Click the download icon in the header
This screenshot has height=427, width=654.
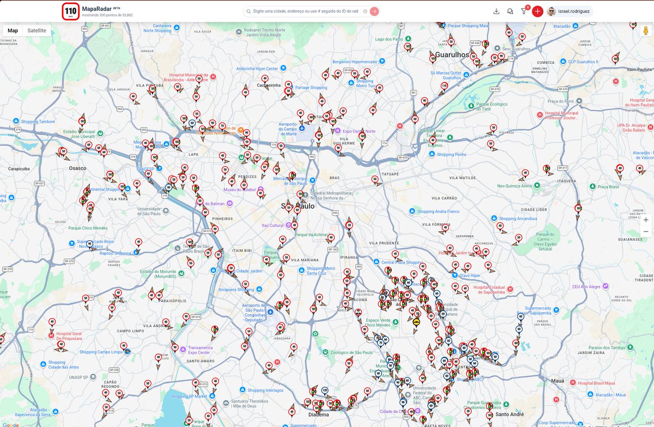(x=496, y=11)
